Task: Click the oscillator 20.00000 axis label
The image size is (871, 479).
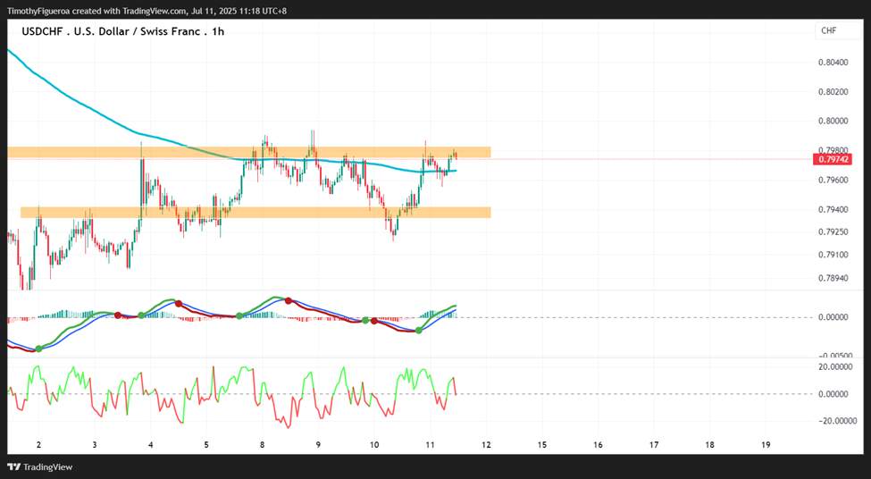Action: pyautogui.click(x=835, y=366)
